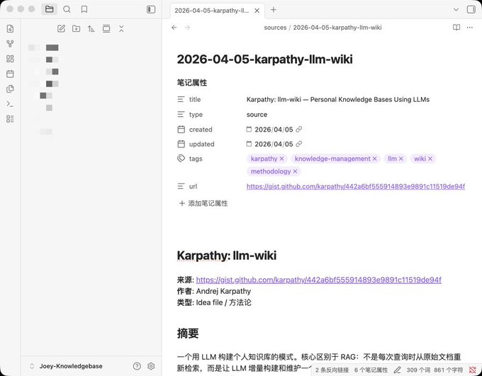Select the 2026-04-05-karpathy tab
The image size is (482, 376).
coord(211,11)
